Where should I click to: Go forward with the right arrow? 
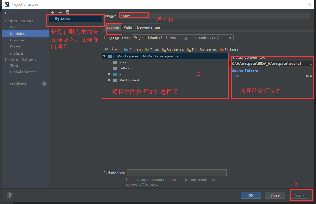click(14, 13)
